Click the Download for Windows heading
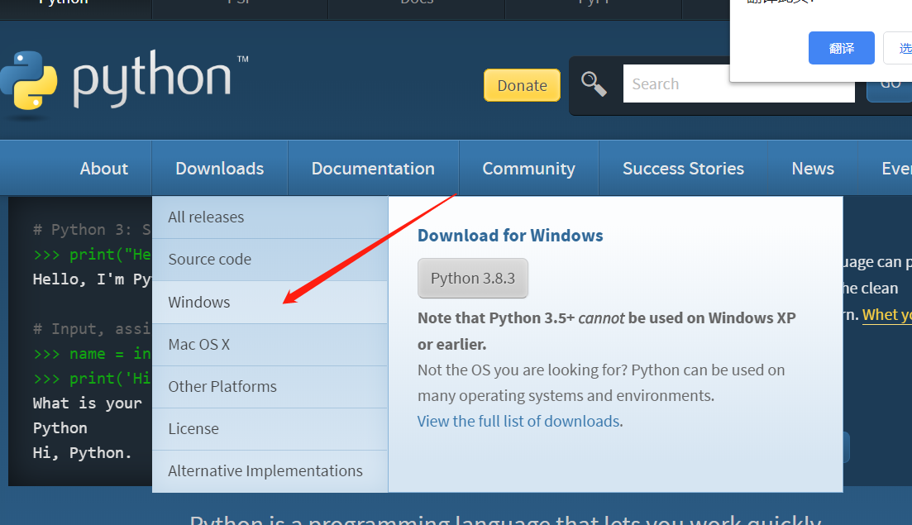Screen dimensions: 912x525 510,236
